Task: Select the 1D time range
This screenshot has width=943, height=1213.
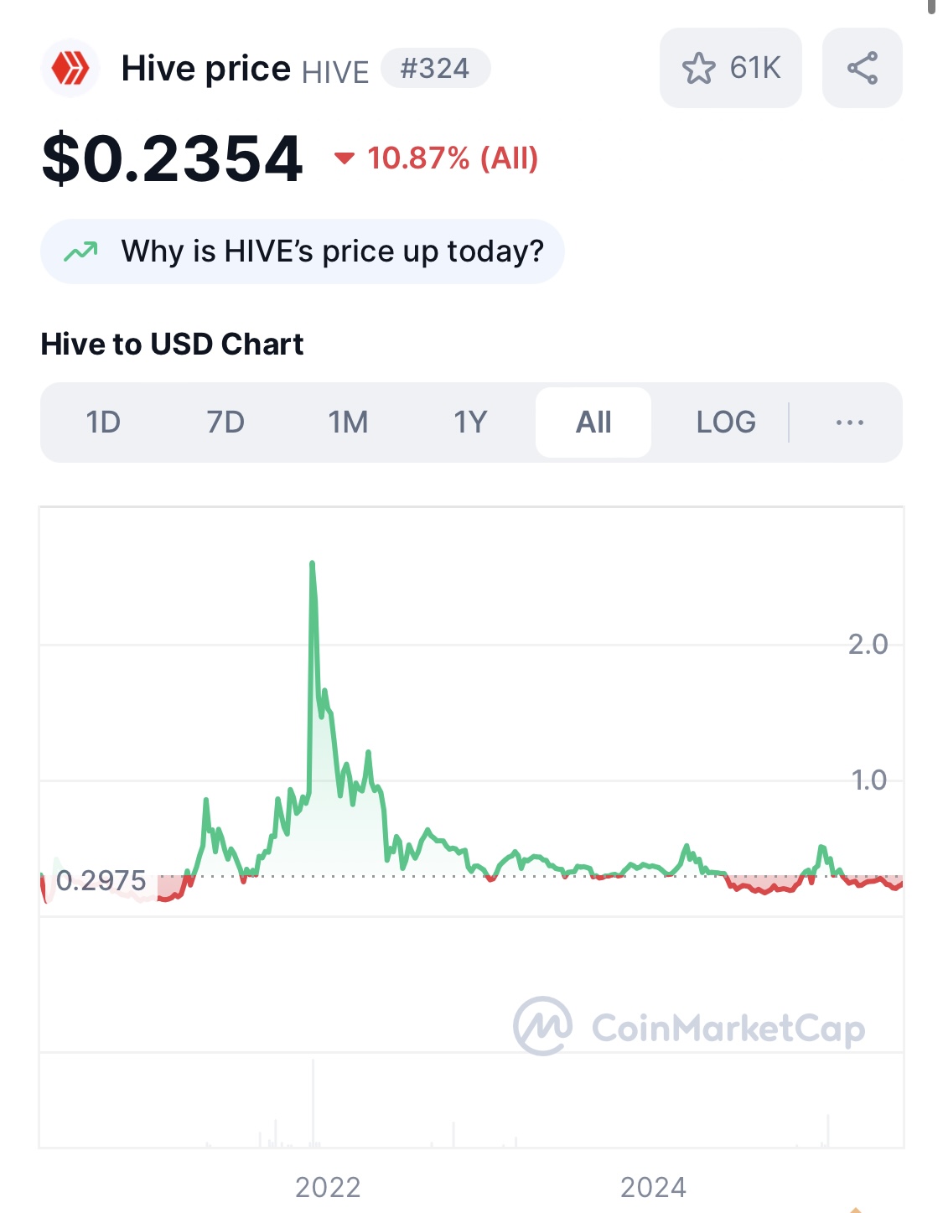Action: point(103,422)
